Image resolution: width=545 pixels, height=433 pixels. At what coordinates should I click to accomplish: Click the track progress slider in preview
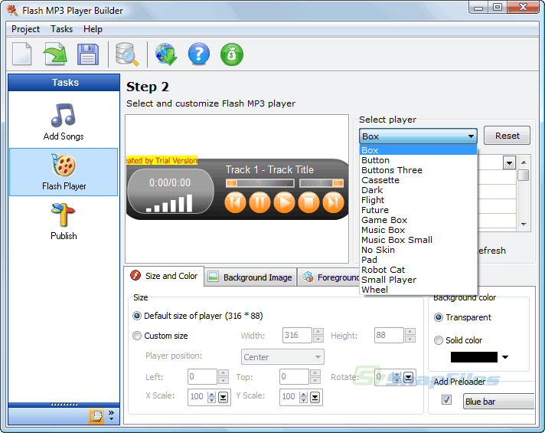click(x=260, y=183)
